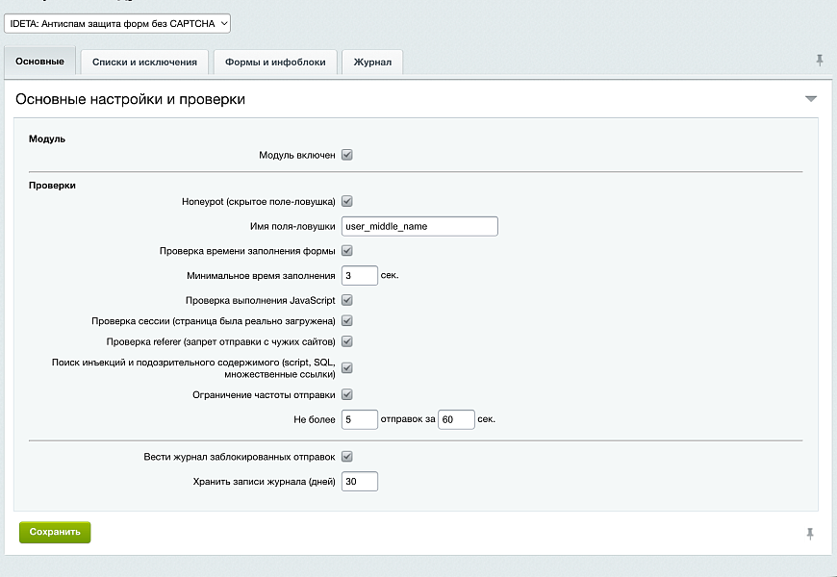Click the Проверки section label

click(52, 186)
